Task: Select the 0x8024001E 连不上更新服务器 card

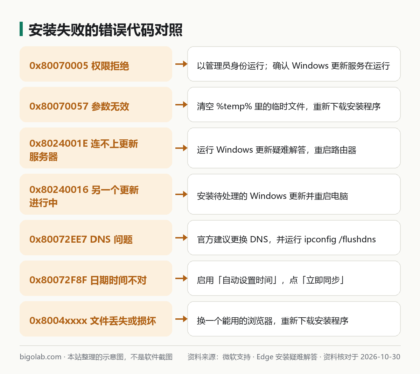Action: tap(96, 148)
